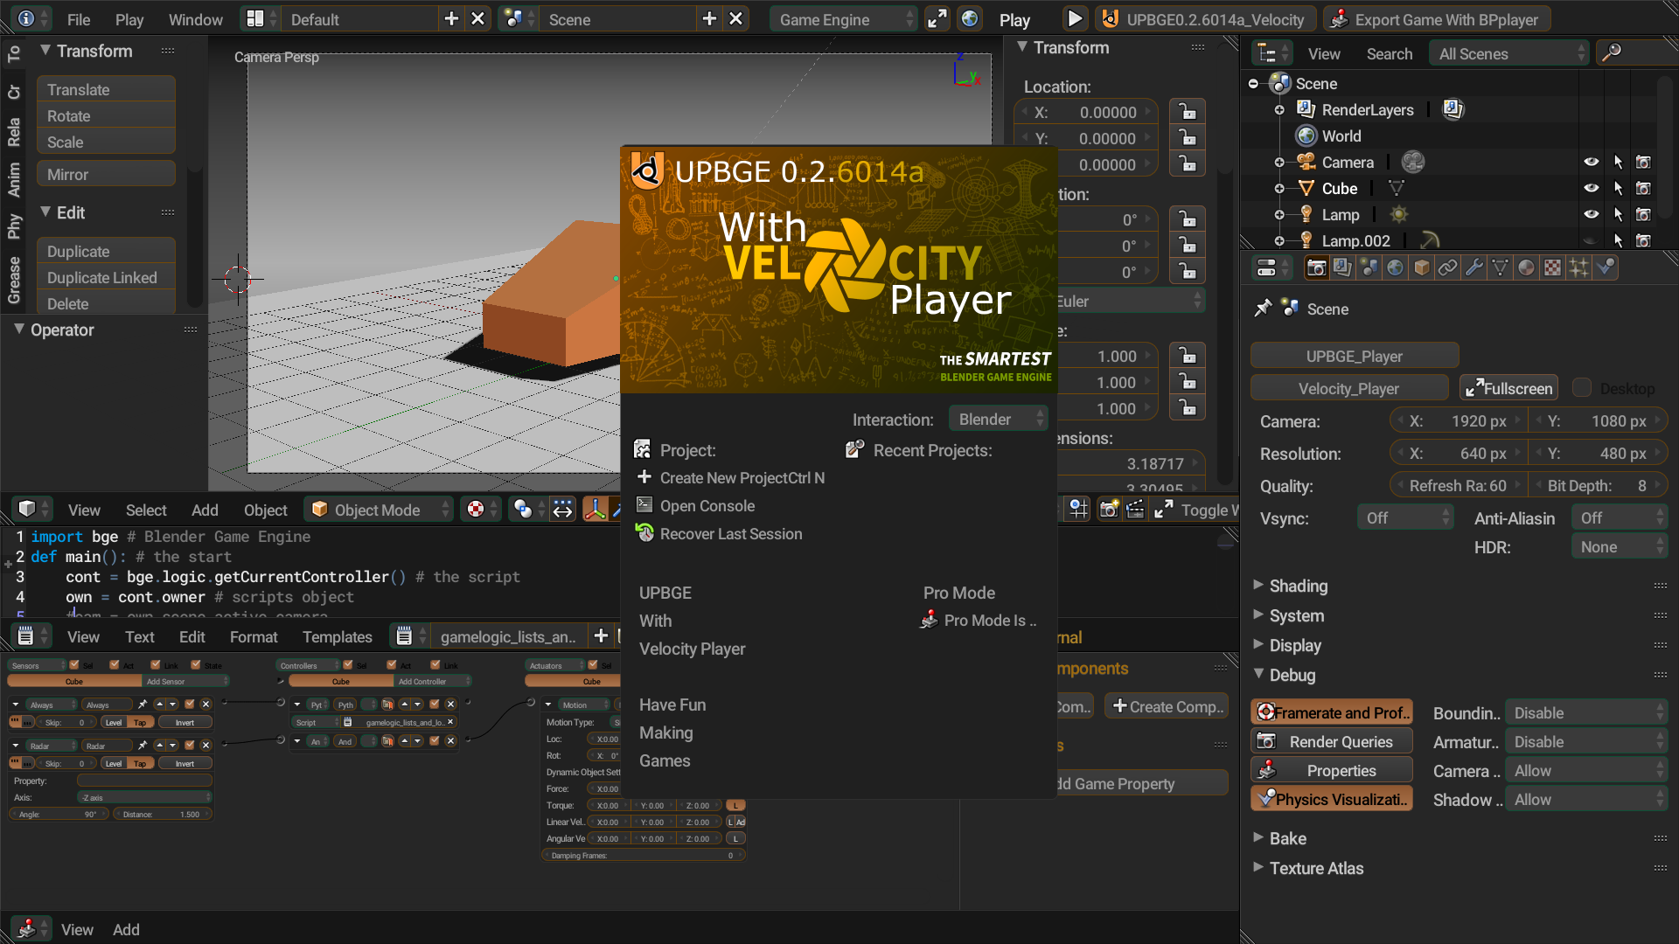This screenshot has width=1679, height=944.
Task: Expand the Shading panel
Action: 1298,586
